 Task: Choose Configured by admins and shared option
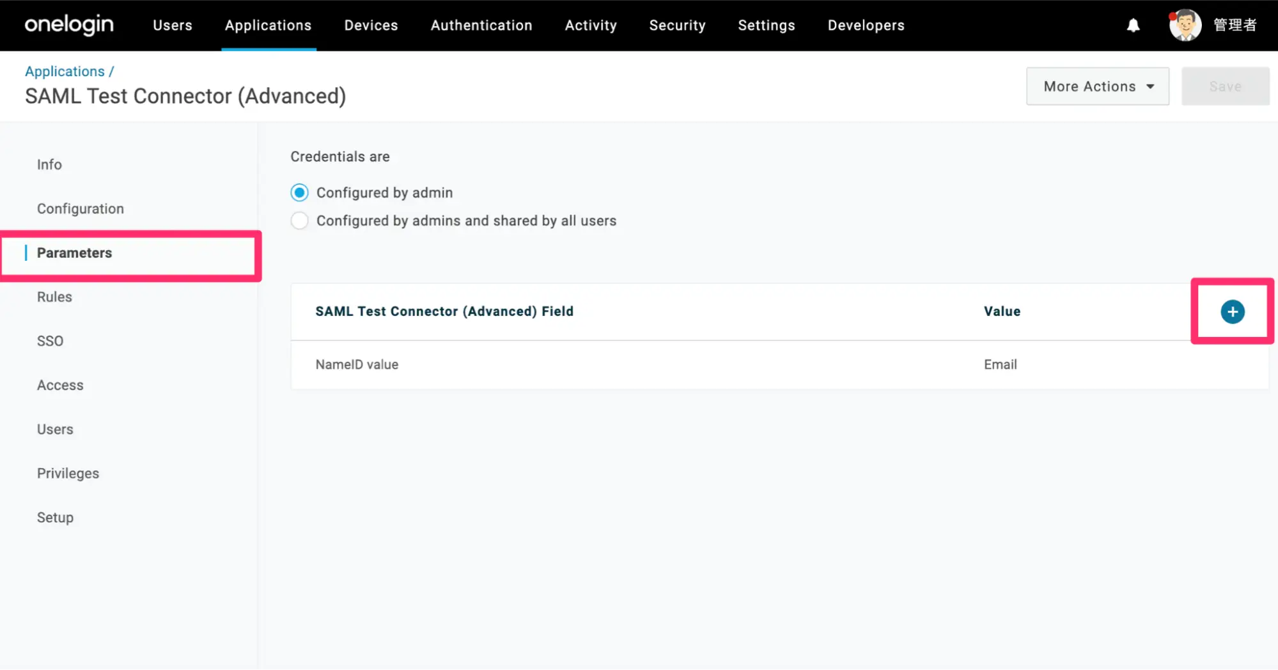(299, 221)
